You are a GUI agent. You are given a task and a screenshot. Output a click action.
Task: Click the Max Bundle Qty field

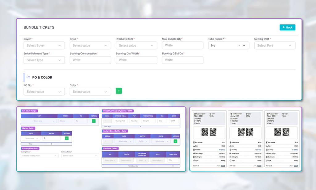point(182,46)
